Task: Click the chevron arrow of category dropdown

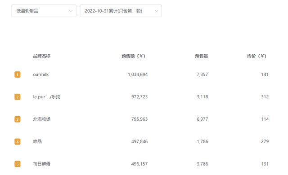Action: coord(71,11)
